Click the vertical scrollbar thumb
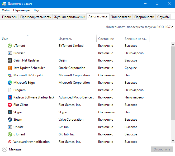 (173, 83)
